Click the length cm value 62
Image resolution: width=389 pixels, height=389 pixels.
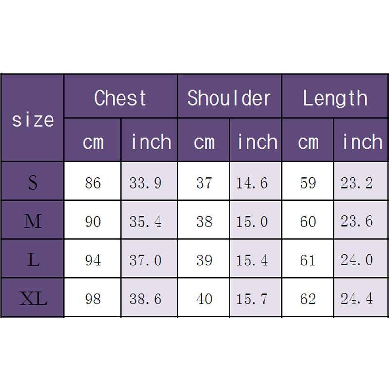308,299
